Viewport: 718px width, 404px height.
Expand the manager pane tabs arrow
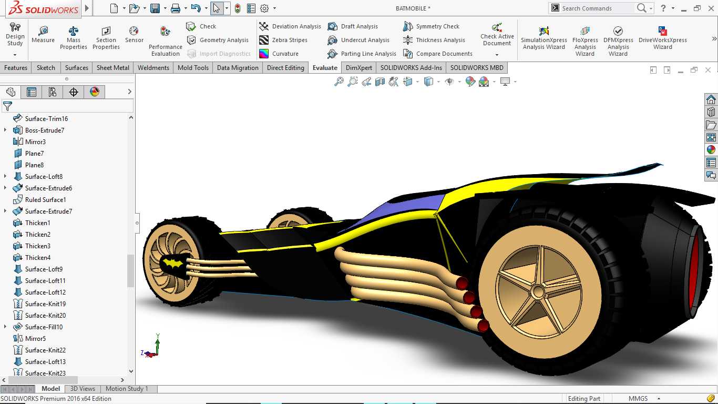tap(130, 92)
